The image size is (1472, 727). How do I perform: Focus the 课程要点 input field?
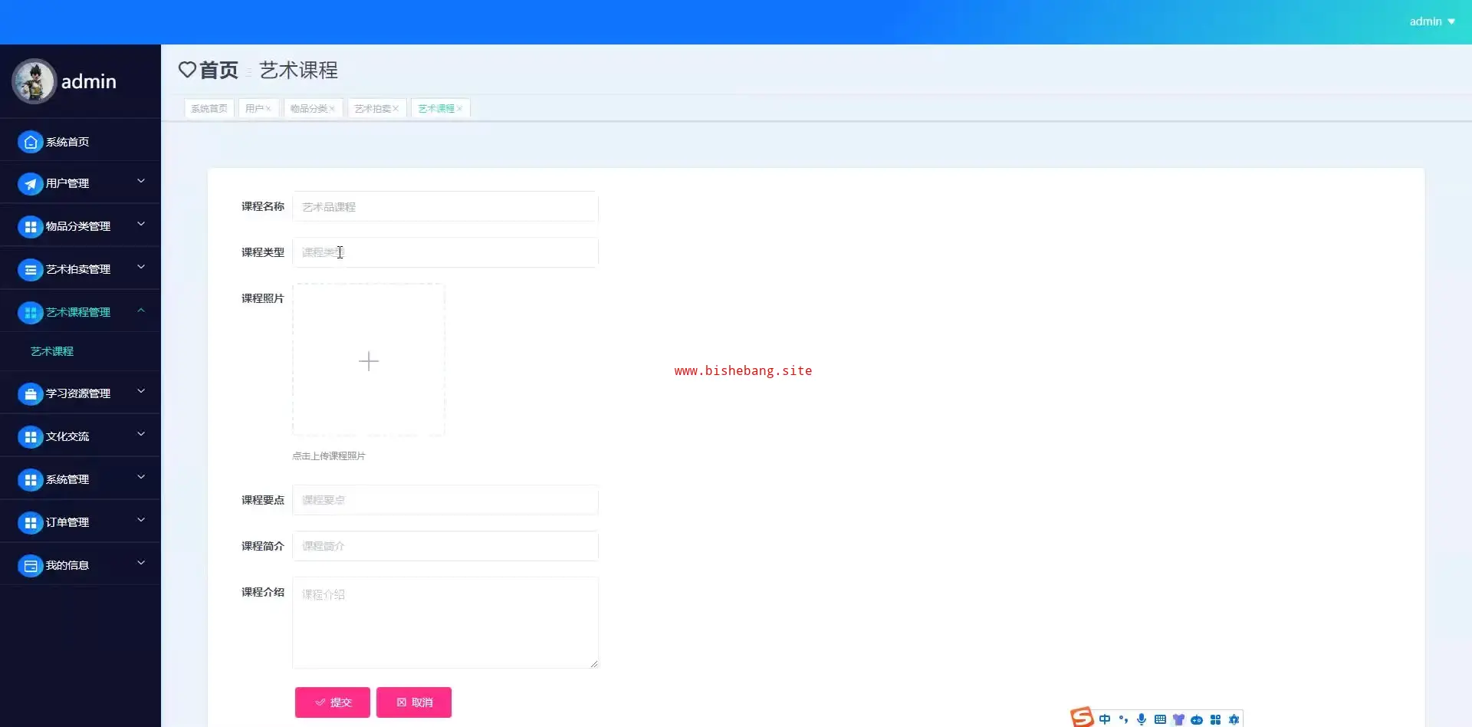445,500
